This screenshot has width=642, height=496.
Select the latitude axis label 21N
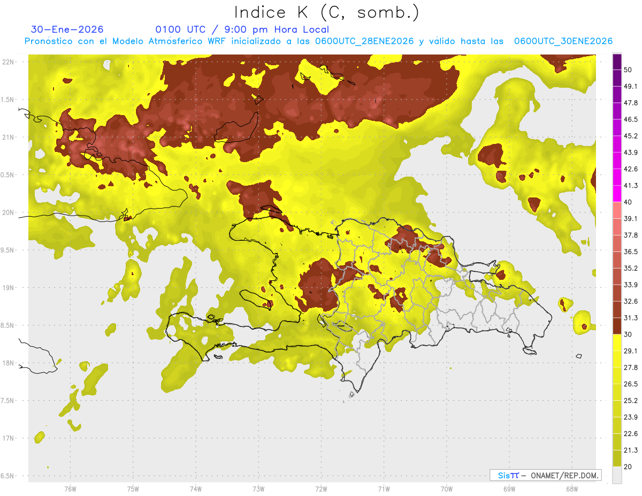click(x=9, y=138)
